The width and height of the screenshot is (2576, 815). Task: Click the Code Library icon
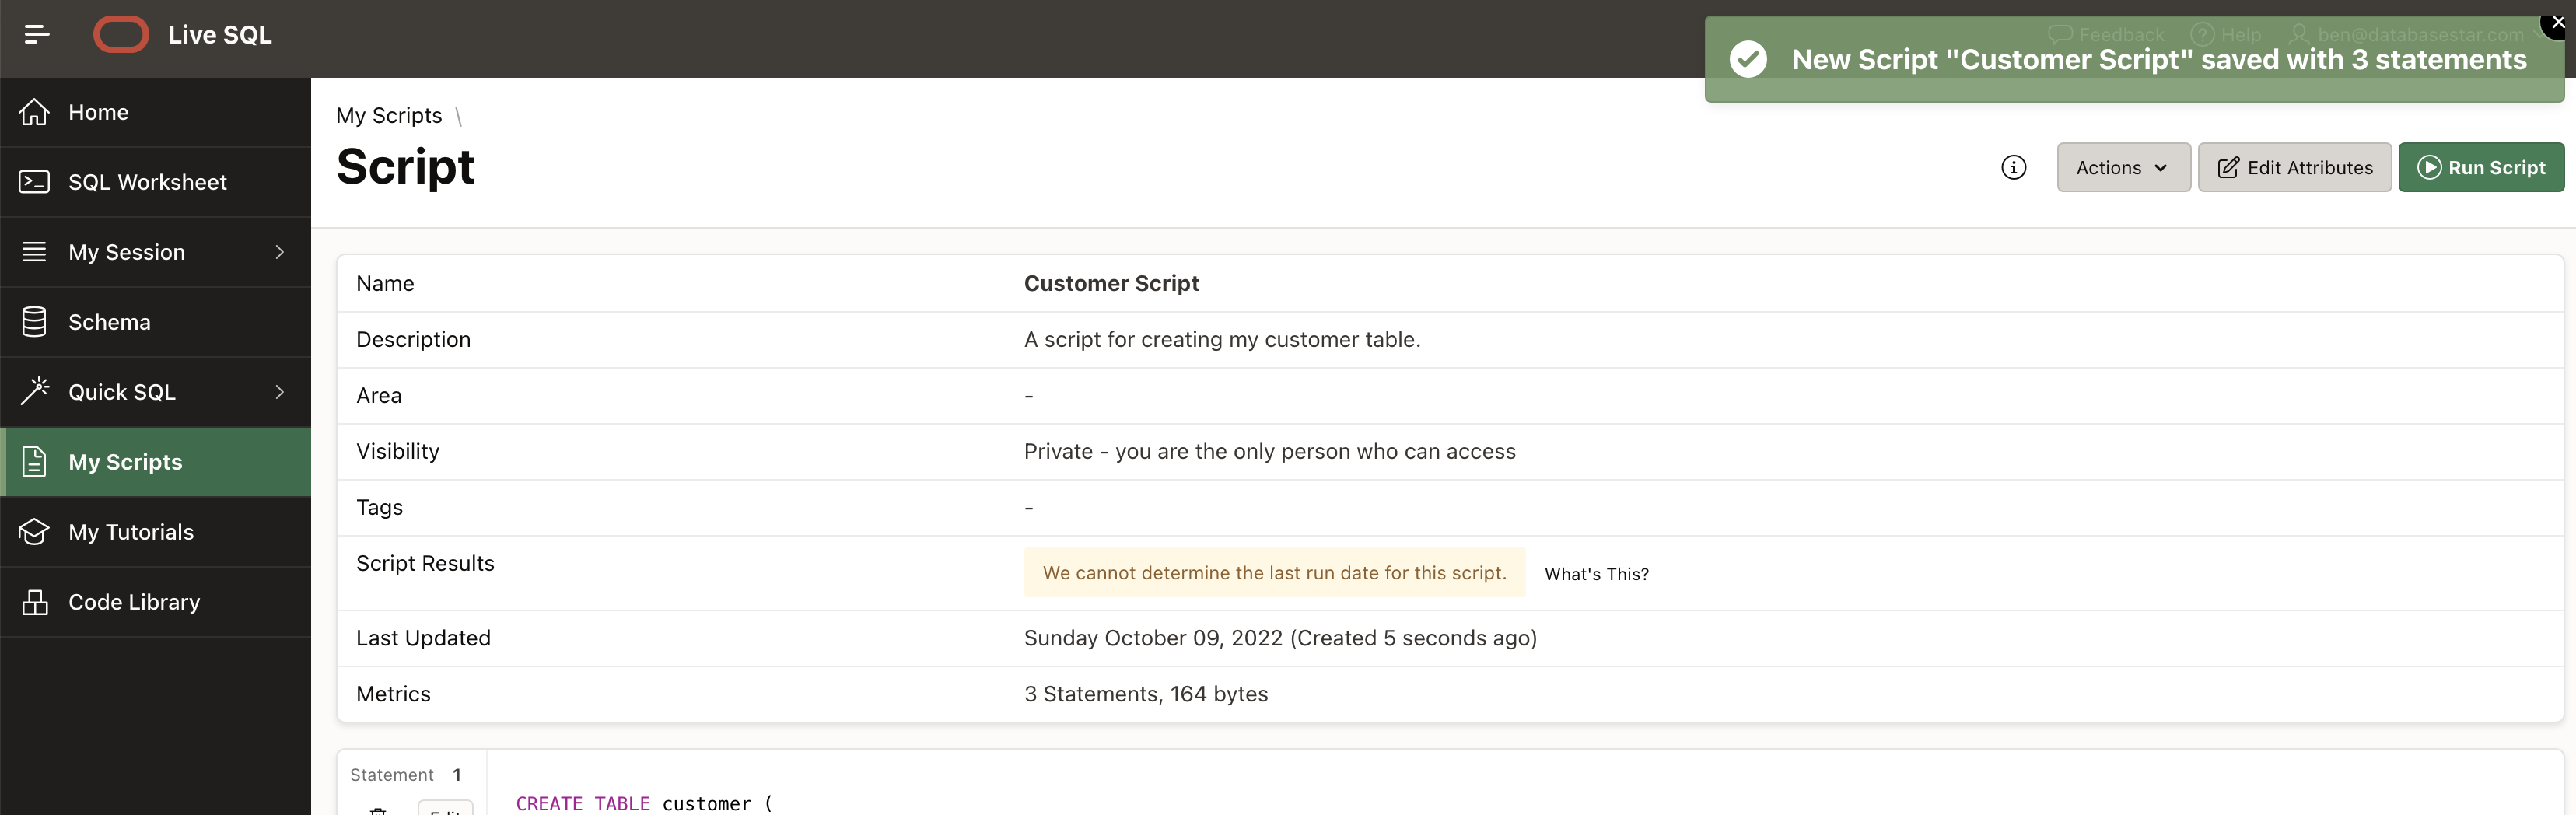pyautogui.click(x=35, y=602)
